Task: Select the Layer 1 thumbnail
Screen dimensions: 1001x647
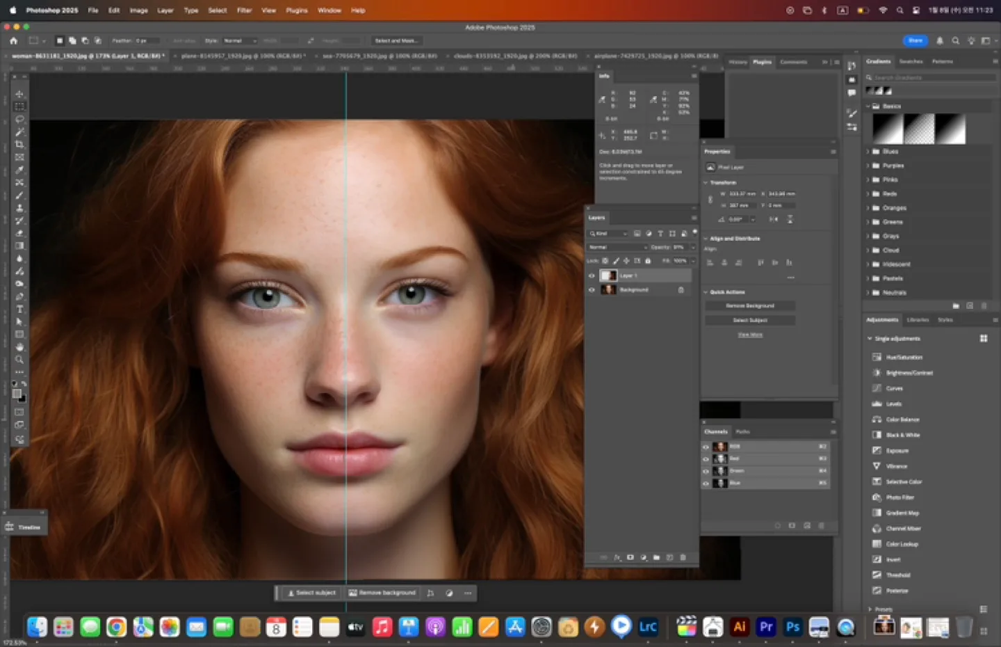Action: click(x=608, y=275)
